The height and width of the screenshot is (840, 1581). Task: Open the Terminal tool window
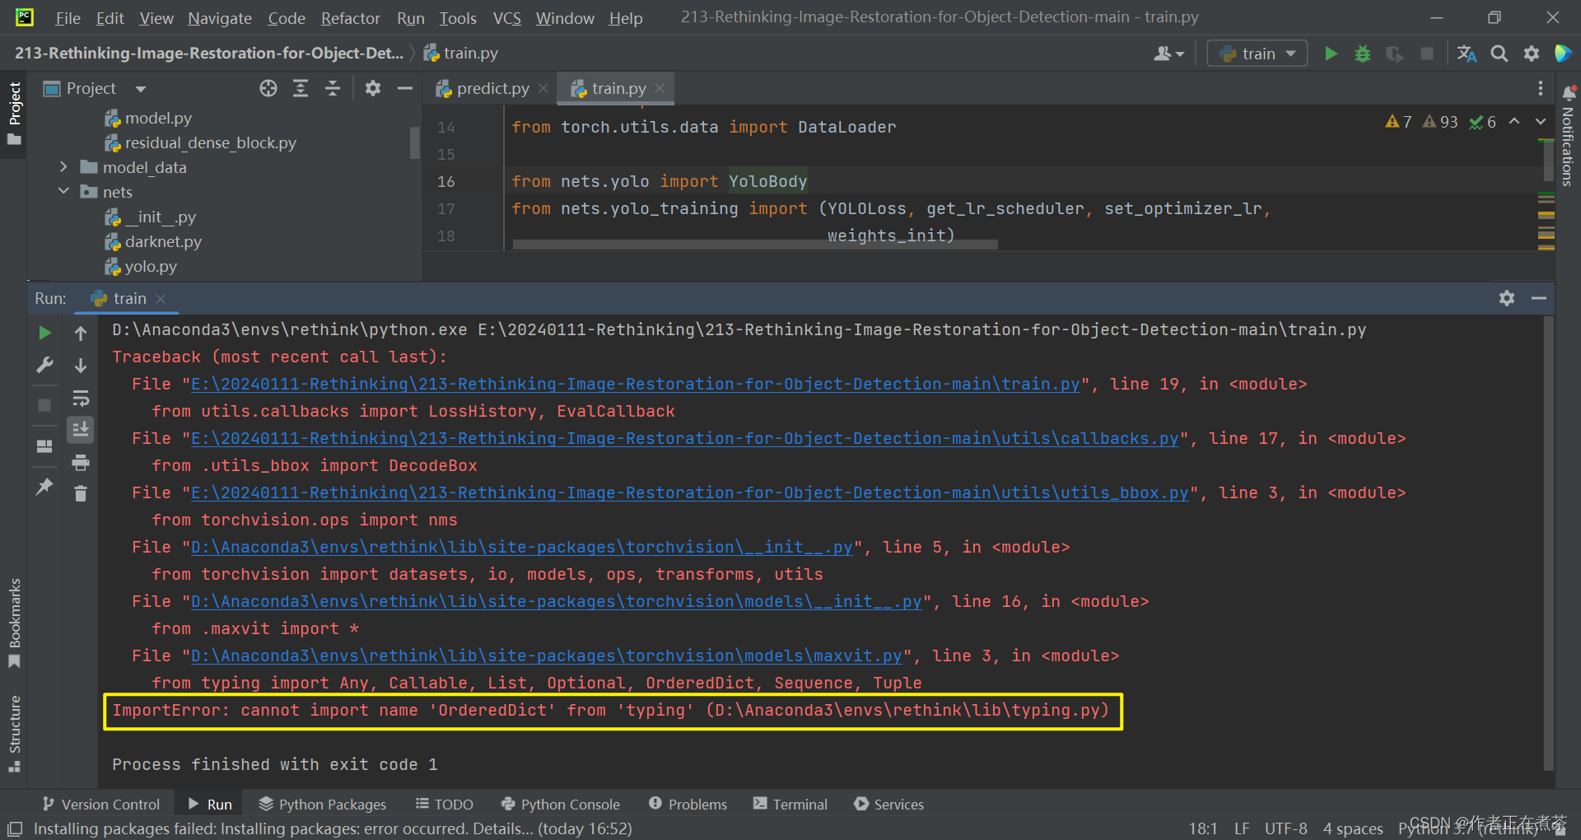point(790,804)
